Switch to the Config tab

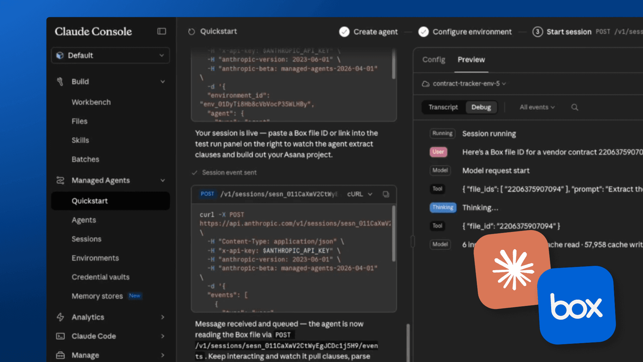[x=434, y=60]
